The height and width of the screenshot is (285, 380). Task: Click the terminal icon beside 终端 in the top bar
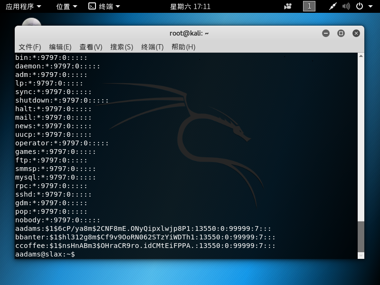point(92,6)
